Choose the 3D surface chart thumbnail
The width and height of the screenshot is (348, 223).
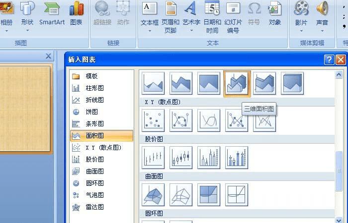pyautogui.click(x=153, y=195)
